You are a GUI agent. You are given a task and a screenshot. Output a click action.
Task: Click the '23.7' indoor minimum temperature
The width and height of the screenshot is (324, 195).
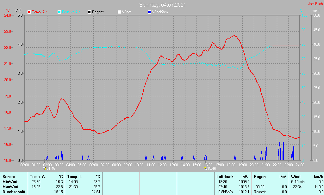coord(97,182)
